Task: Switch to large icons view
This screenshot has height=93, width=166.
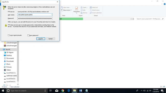Action: coord(164,87)
